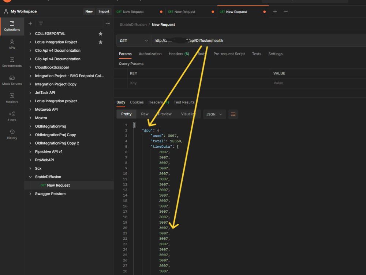Toggle word wrap icon in response body
366x275 pixels.
pos(233,114)
